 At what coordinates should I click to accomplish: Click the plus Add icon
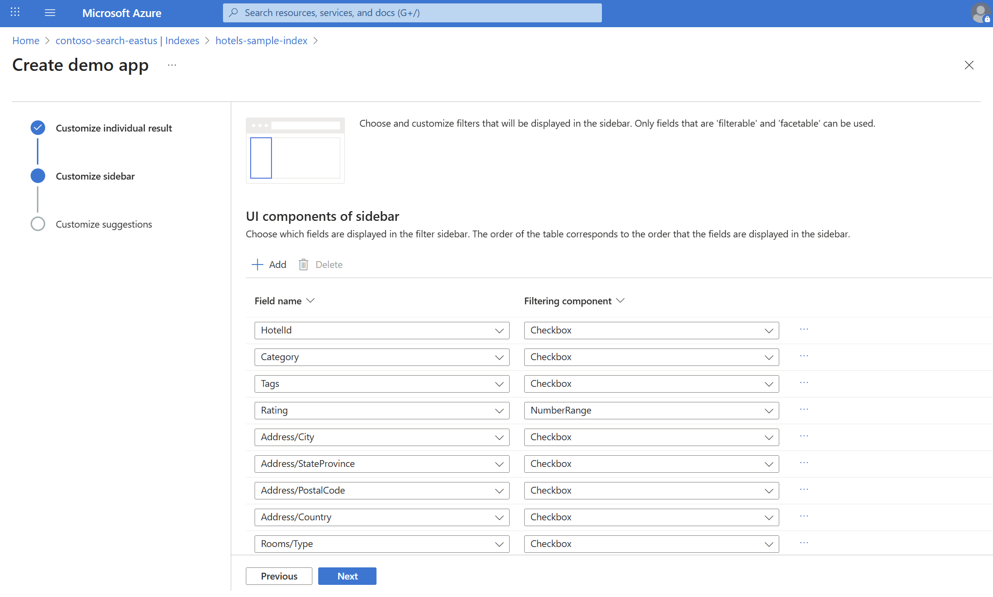coord(257,265)
